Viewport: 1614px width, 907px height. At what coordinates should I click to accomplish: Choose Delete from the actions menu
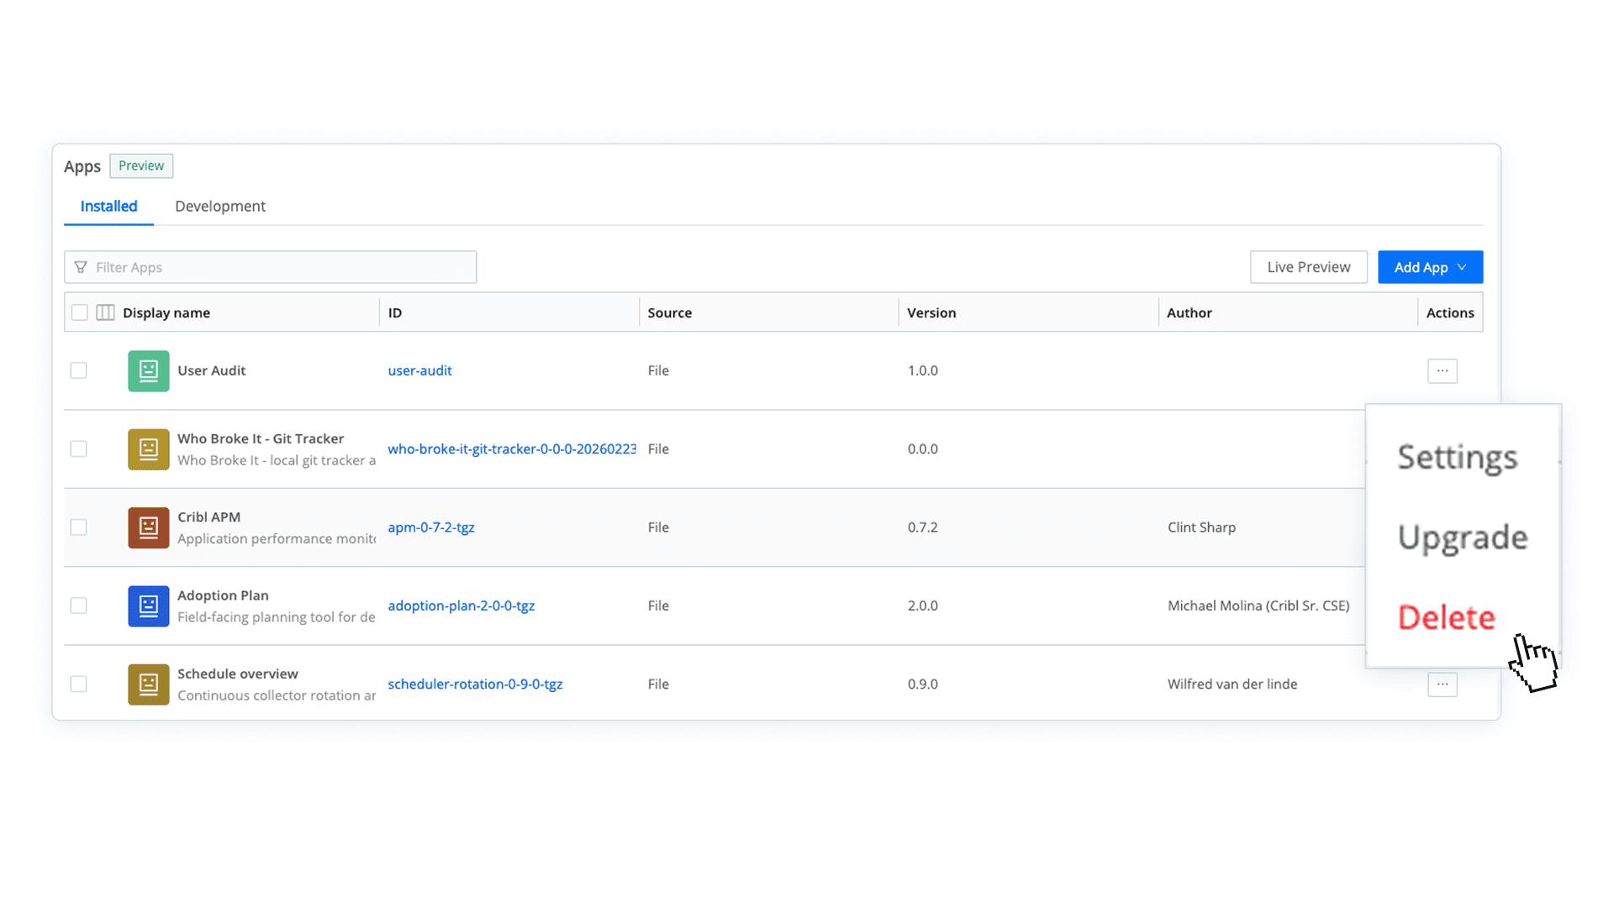click(1446, 617)
